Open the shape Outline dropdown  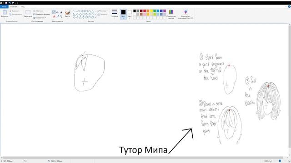coord(102,11)
